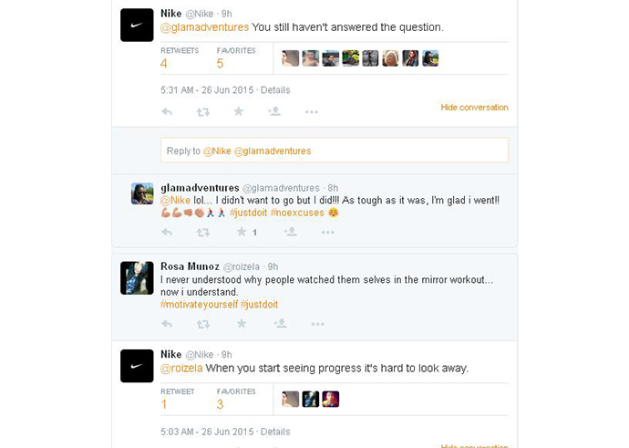Click the Hide conversation link
The image size is (629, 448).
474,108
